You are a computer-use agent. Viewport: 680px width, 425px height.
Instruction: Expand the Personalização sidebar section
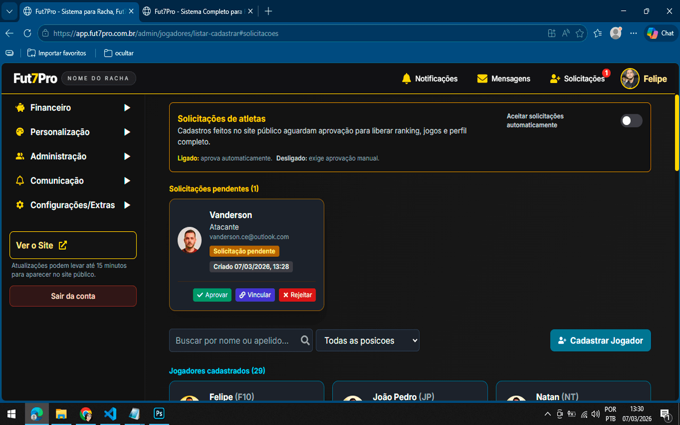click(73, 132)
